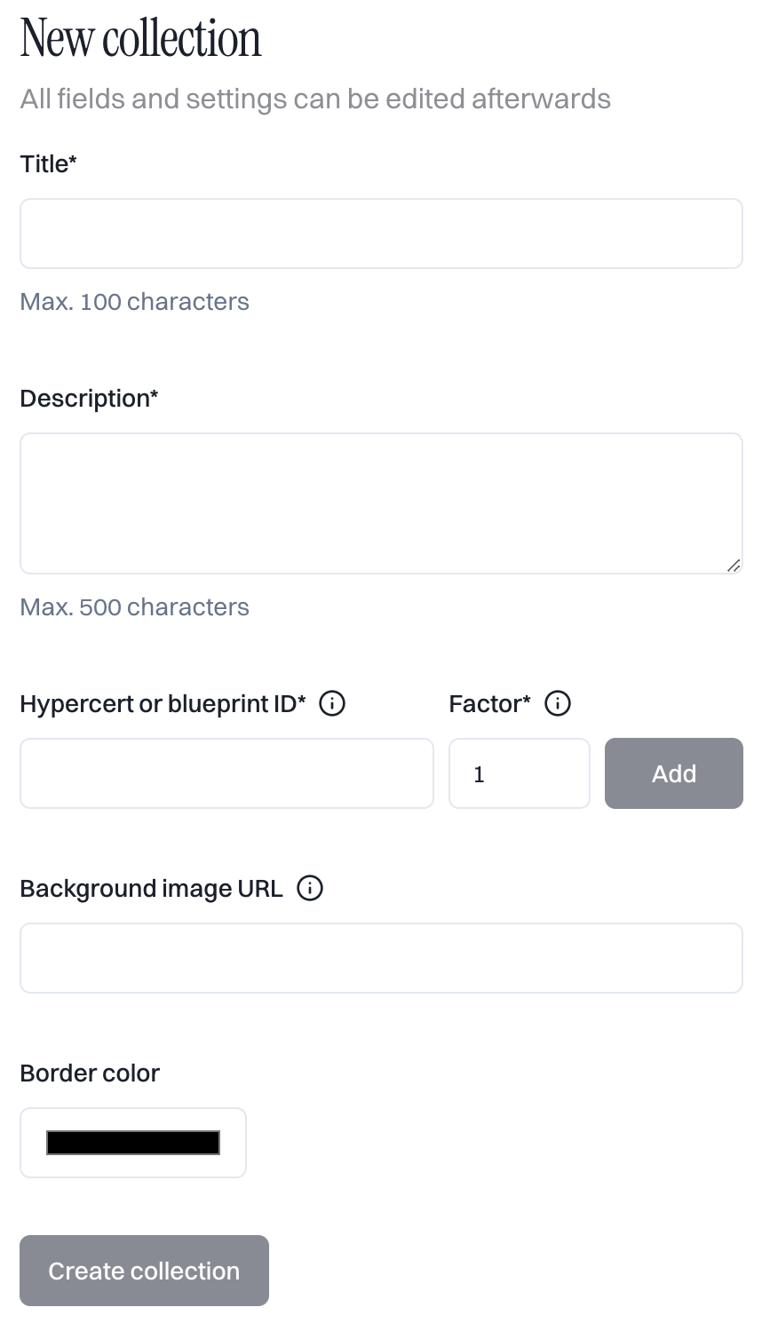Select the Factor number field
This screenshot has height=1323, width=762.
[520, 773]
